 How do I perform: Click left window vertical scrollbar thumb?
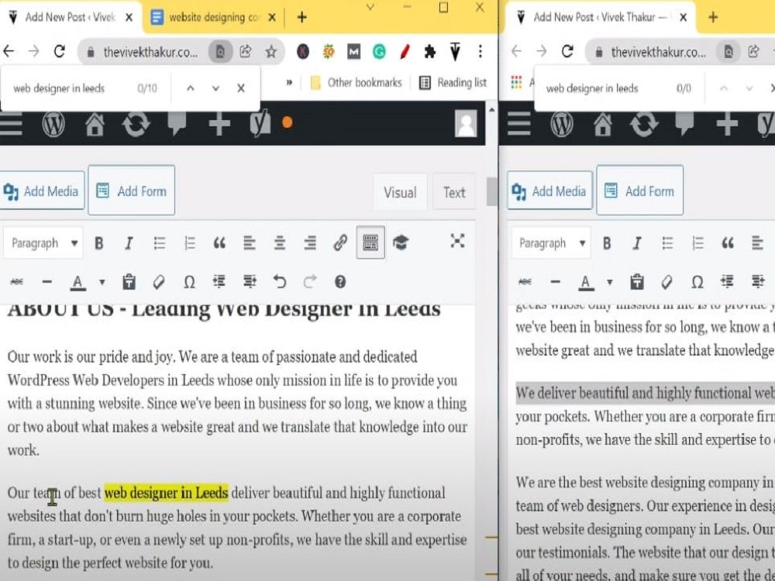pyautogui.click(x=491, y=191)
